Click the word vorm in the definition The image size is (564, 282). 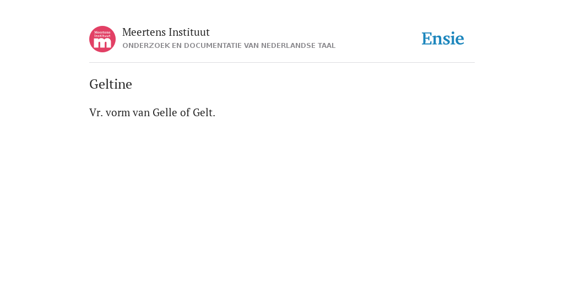click(x=118, y=112)
